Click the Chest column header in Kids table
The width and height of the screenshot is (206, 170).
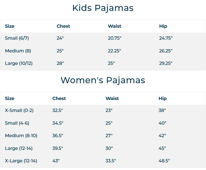click(x=63, y=26)
